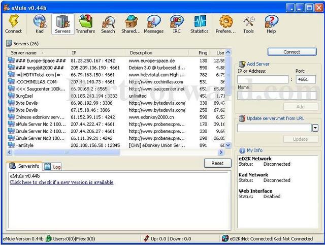The width and height of the screenshot is (325, 245).
Task: Click the server icon beside HanStyle
Action: 11,145
